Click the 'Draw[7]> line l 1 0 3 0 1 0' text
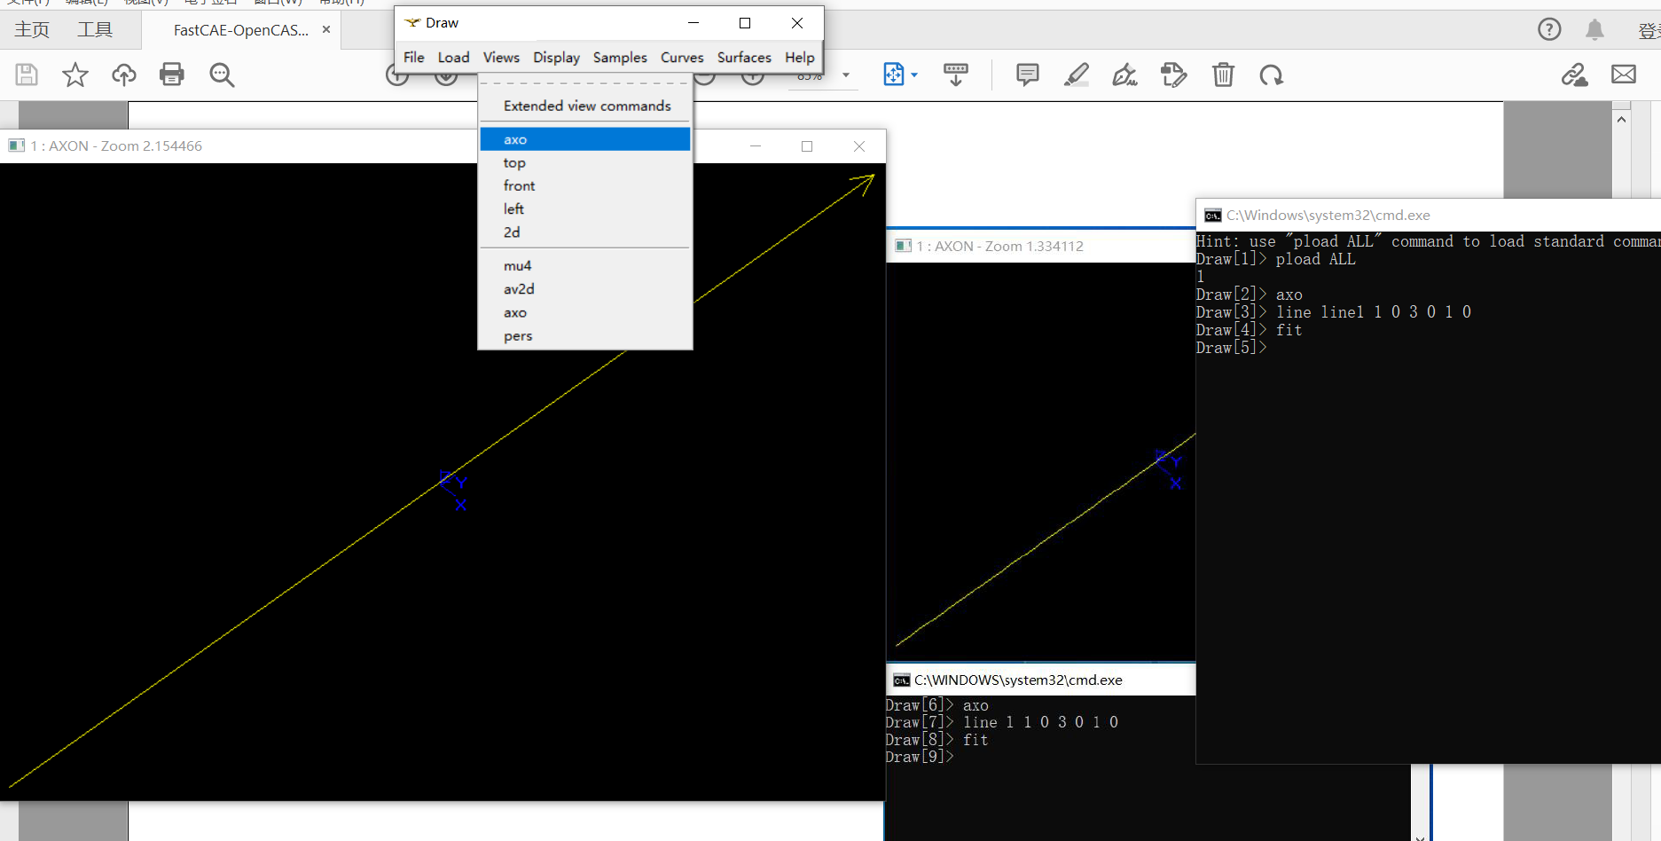Screen dimensions: 1661x841 (1002, 722)
